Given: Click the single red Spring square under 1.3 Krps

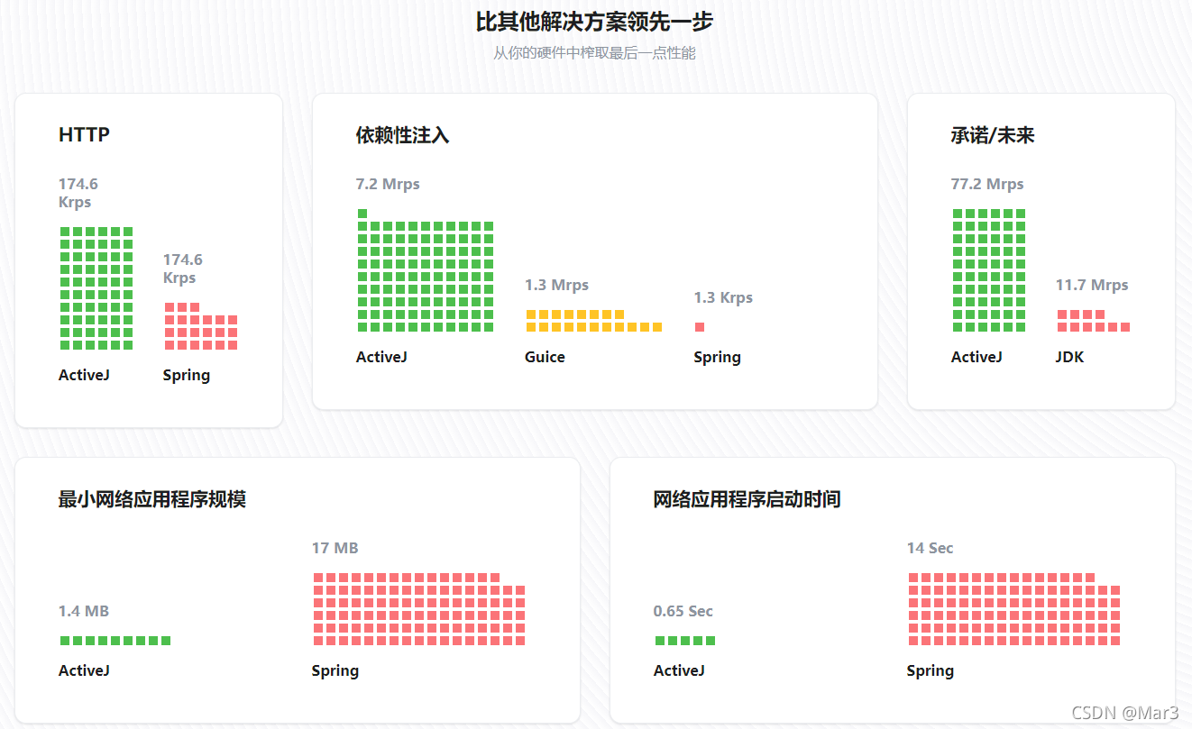Looking at the screenshot, I should 701,327.
